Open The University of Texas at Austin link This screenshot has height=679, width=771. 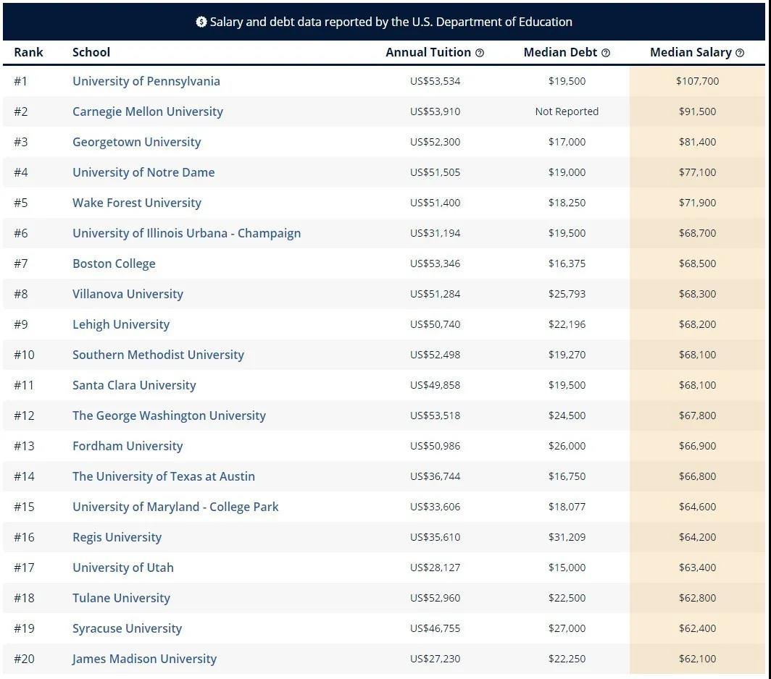point(164,476)
